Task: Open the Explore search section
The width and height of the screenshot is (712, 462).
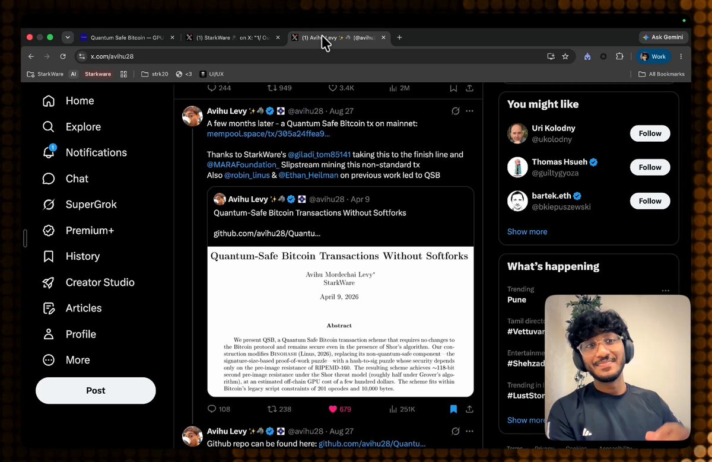Action: point(71,127)
